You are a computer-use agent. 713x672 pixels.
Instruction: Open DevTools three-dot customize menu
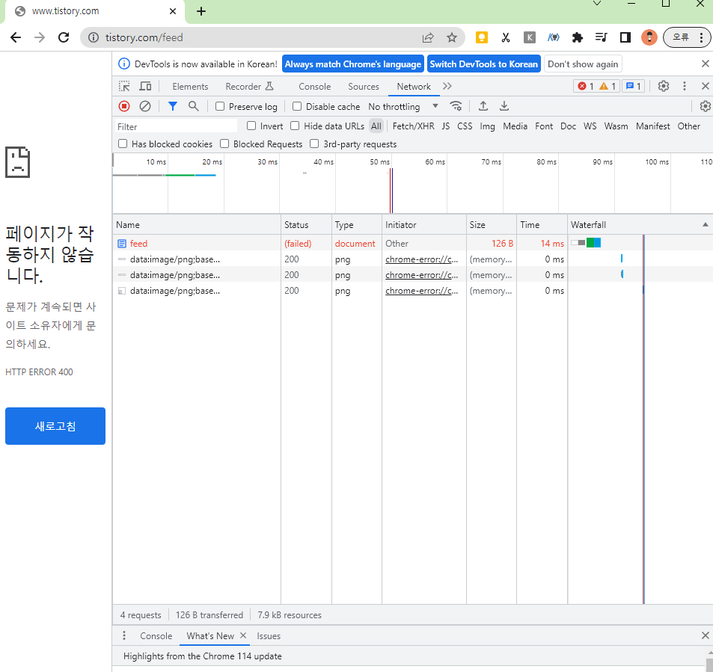coord(685,86)
